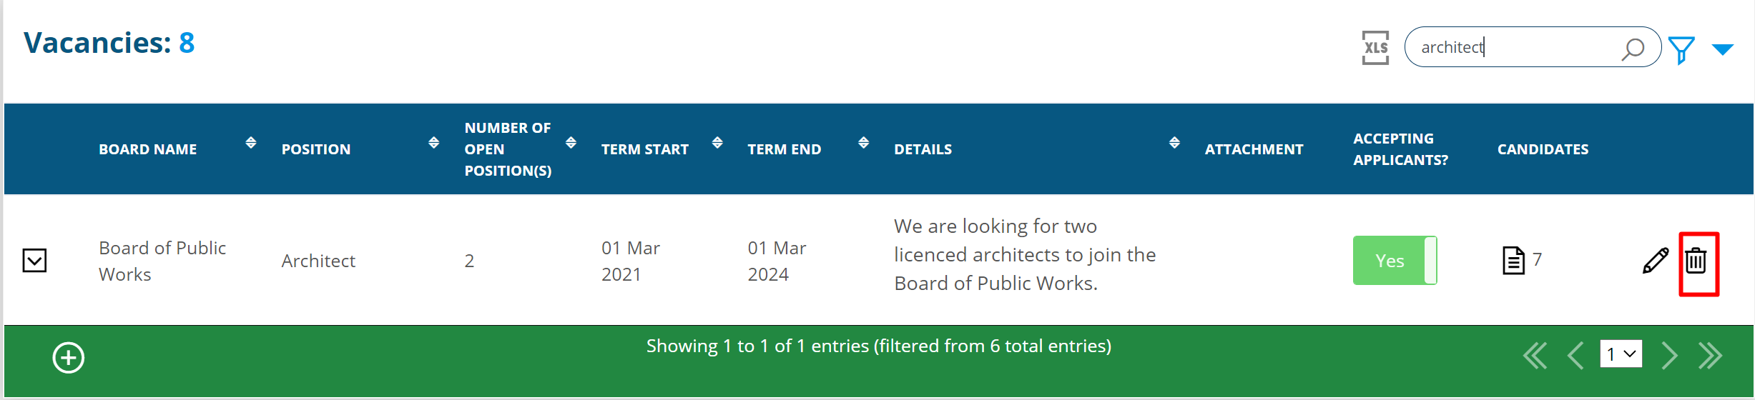This screenshot has height=400, width=1755.
Task: Delete the Architect vacancy using trash icon
Action: tap(1696, 261)
